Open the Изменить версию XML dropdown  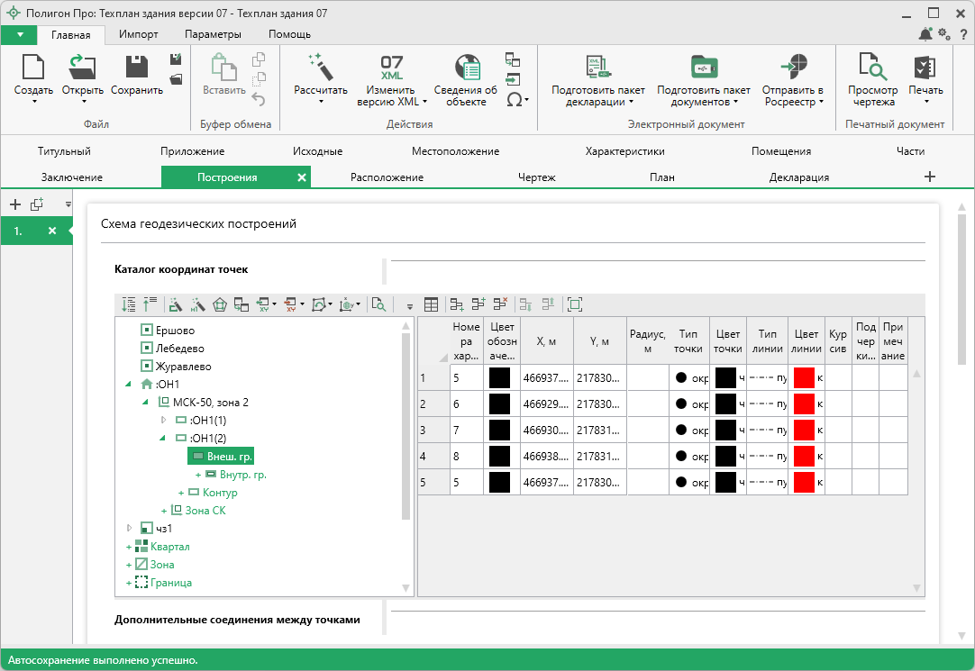(392, 95)
